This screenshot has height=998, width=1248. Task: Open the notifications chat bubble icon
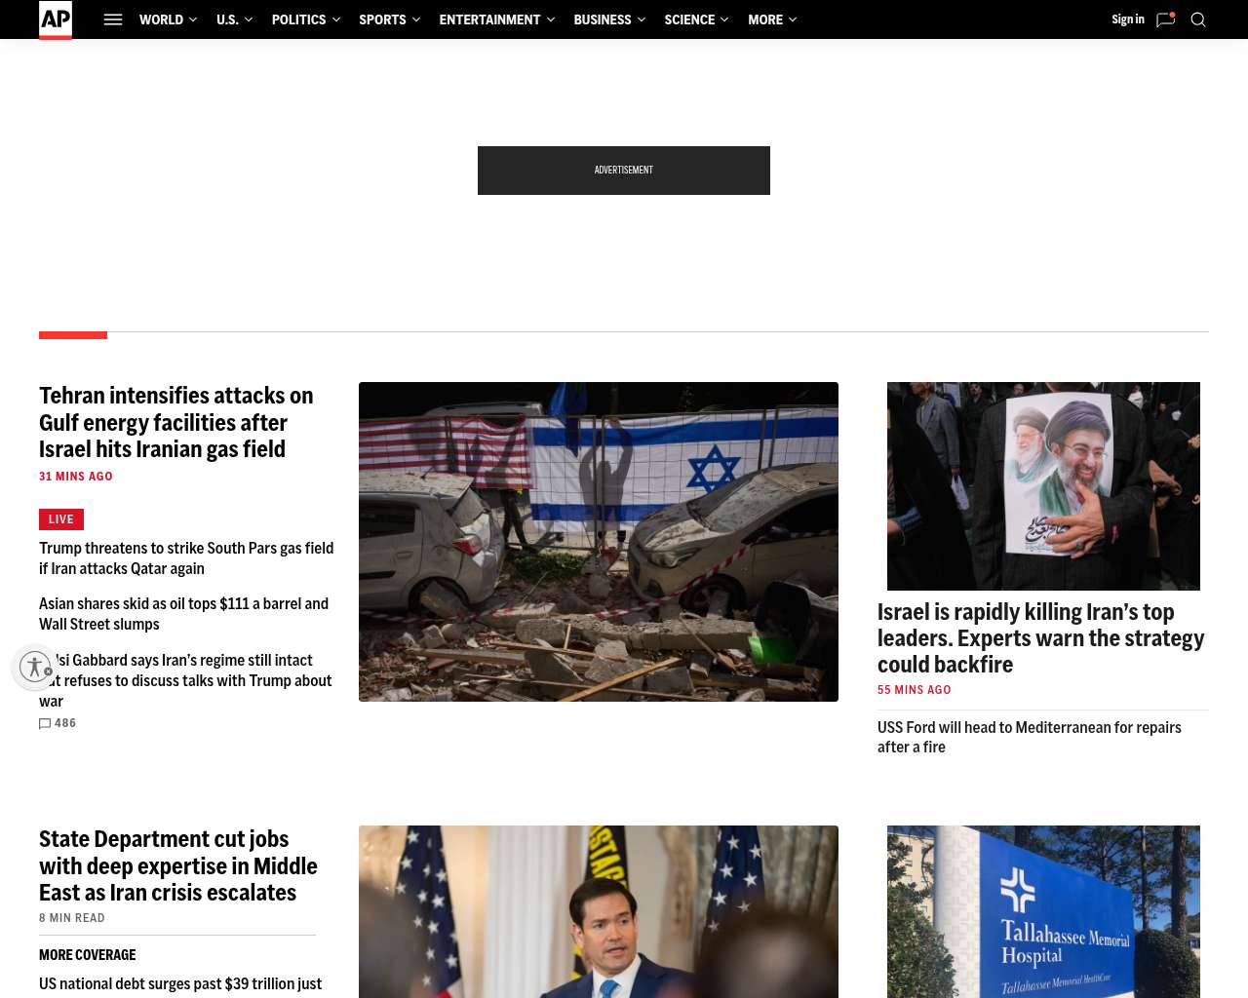point(1165,19)
